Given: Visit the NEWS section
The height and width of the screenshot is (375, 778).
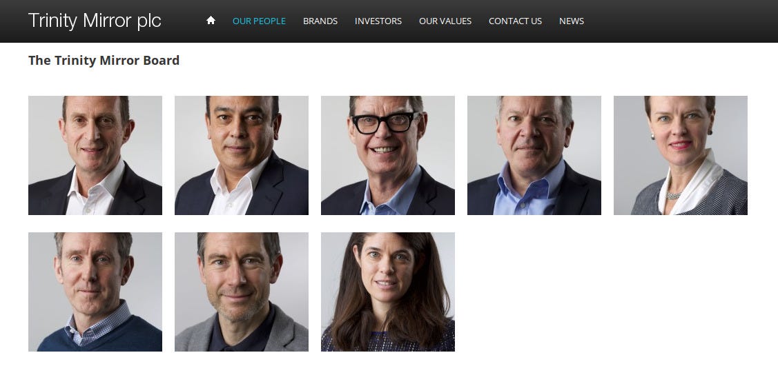Looking at the screenshot, I should (571, 21).
